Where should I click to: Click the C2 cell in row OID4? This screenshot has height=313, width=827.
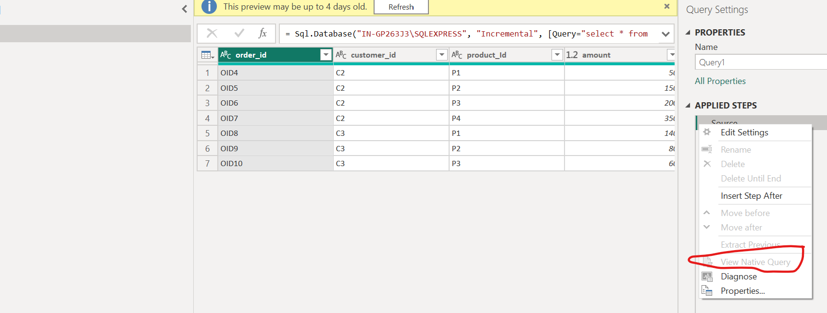click(391, 73)
